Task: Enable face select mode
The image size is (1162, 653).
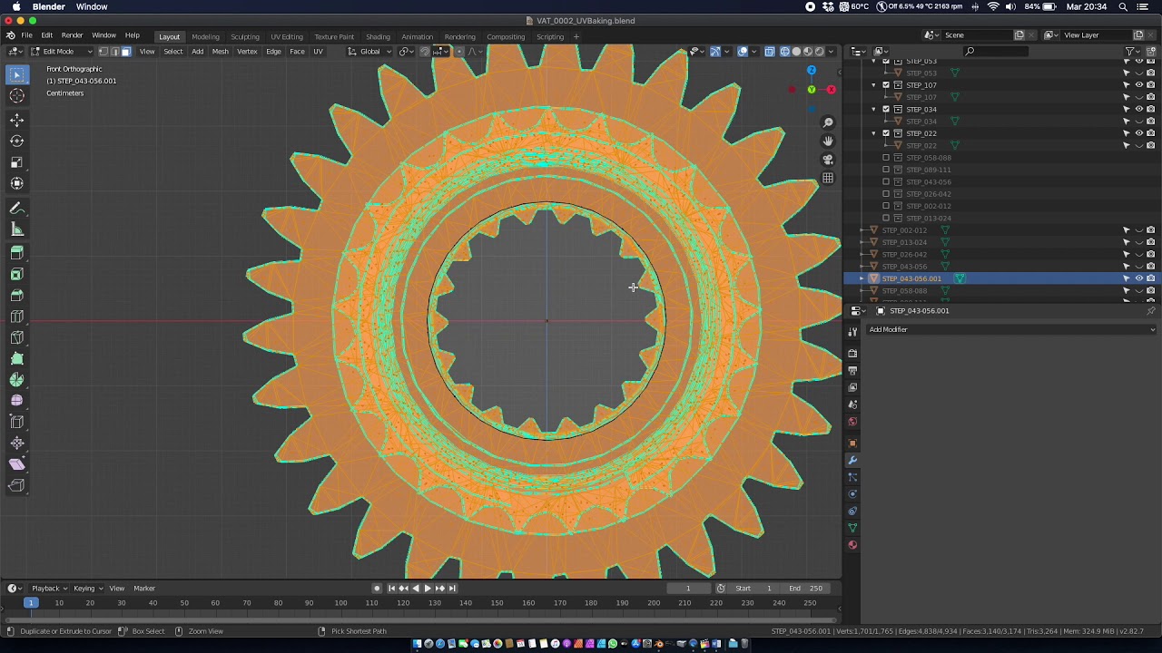Action: (x=125, y=51)
